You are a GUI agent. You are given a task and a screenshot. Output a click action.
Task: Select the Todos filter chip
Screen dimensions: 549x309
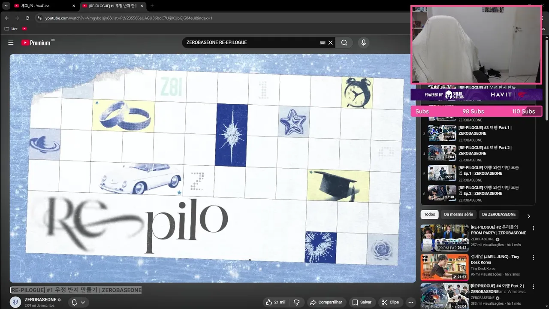click(429, 215)
